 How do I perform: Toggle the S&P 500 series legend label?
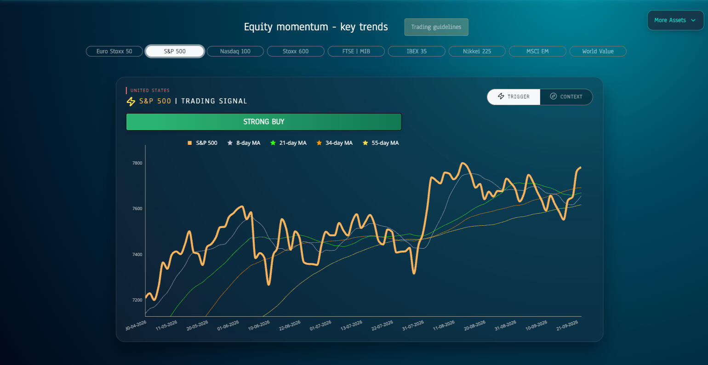tap(207, 143)
